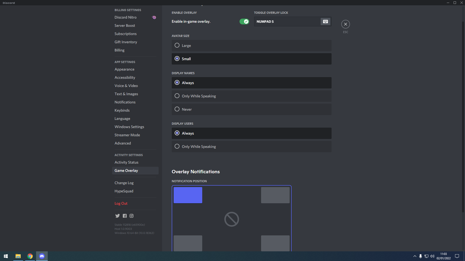Click the disabled notifications center icon
465x261 pixels.
[231, 219]
